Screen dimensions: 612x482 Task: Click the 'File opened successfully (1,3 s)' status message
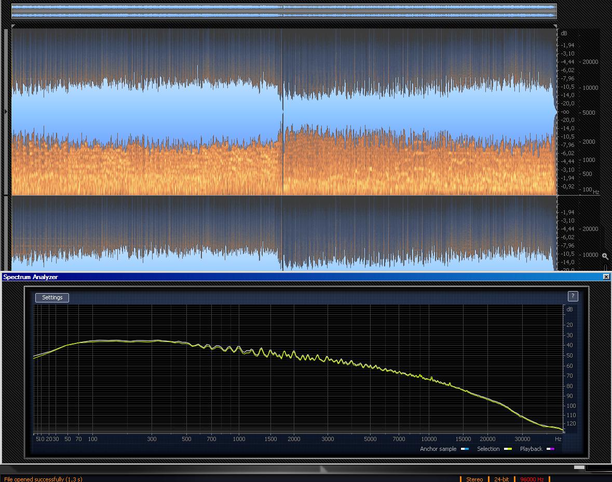[x=43, y=479]
